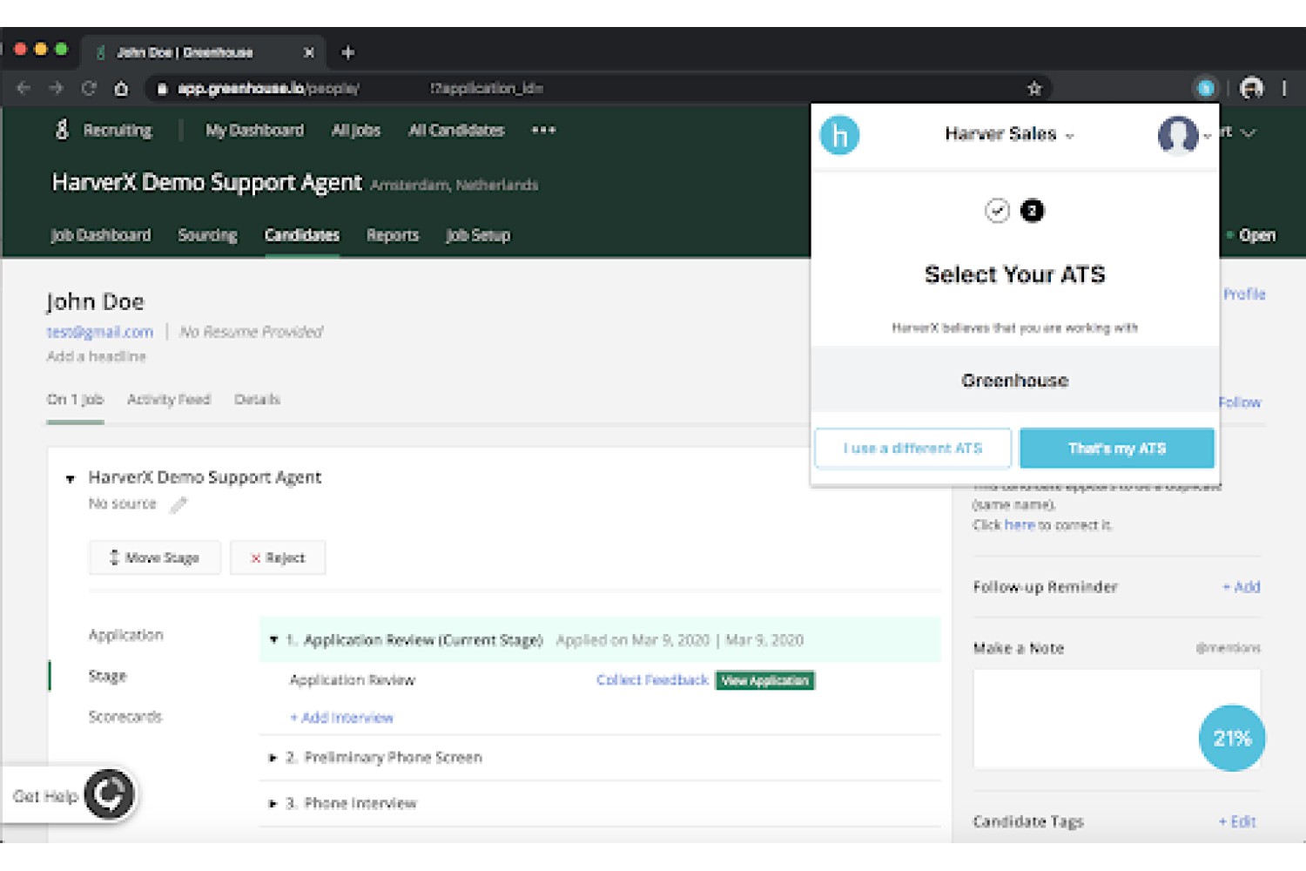
Task: Open the Collect Feedback link
Action: coord(652,680)
